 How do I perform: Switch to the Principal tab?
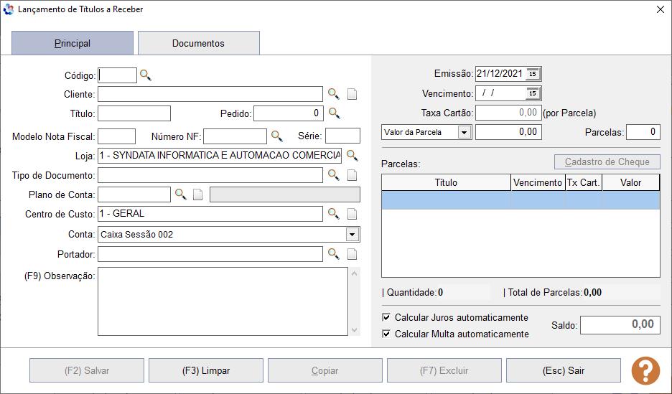point(73,43)
